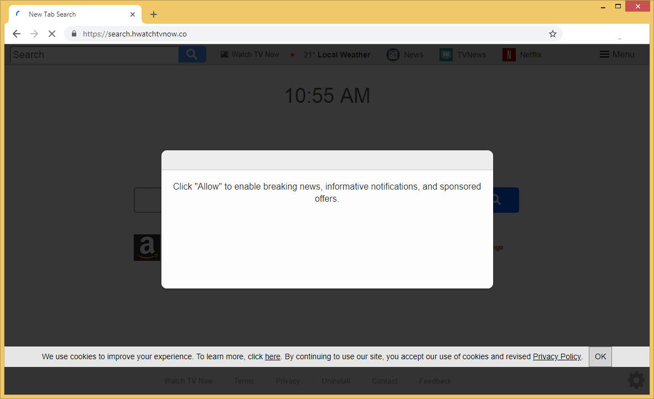Click the Watch TV Now toolbar link
This screenshot has height=399, width=654.
tap(250, 54)
